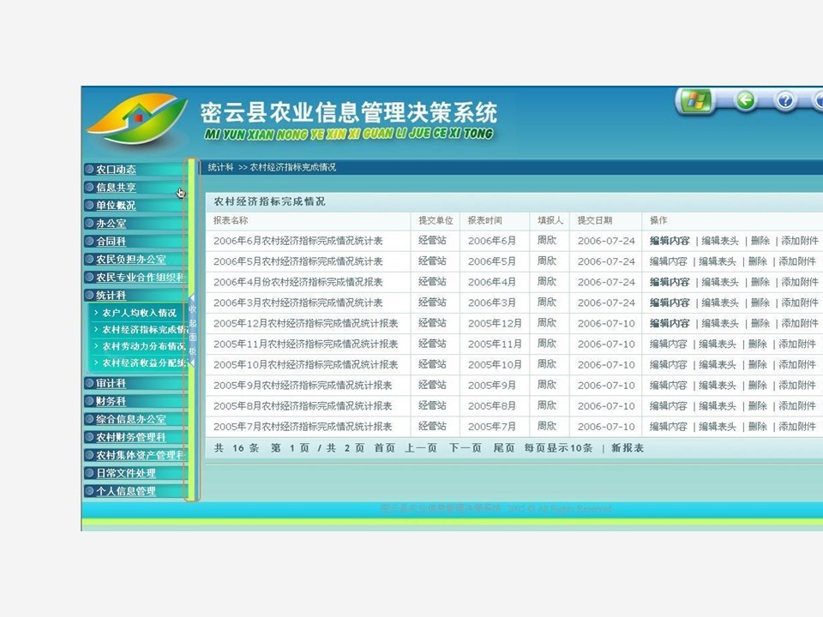This screenshot has height=617, width=823.
Task: Open help with the question mark icon
Action: 785,101
